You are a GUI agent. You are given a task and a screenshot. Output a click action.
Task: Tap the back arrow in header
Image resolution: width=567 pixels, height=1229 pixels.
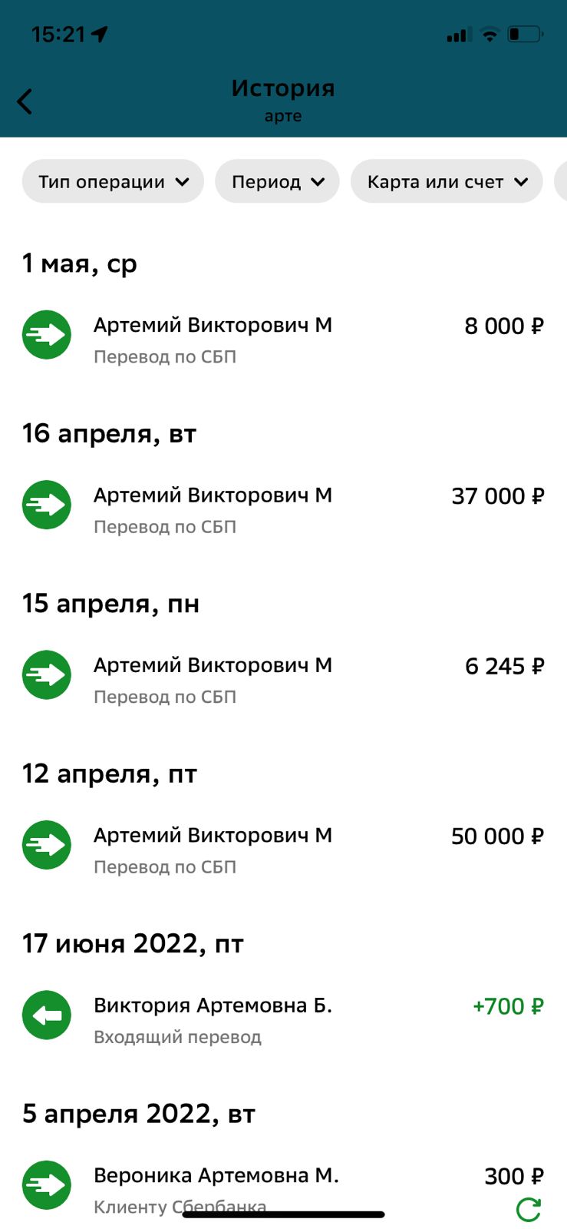25,101
